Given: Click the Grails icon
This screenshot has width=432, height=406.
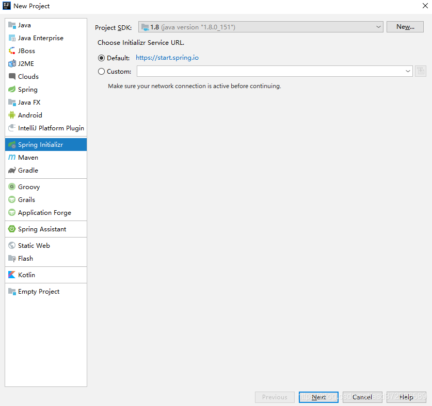Looking at the screenshot, I should 12,199.
